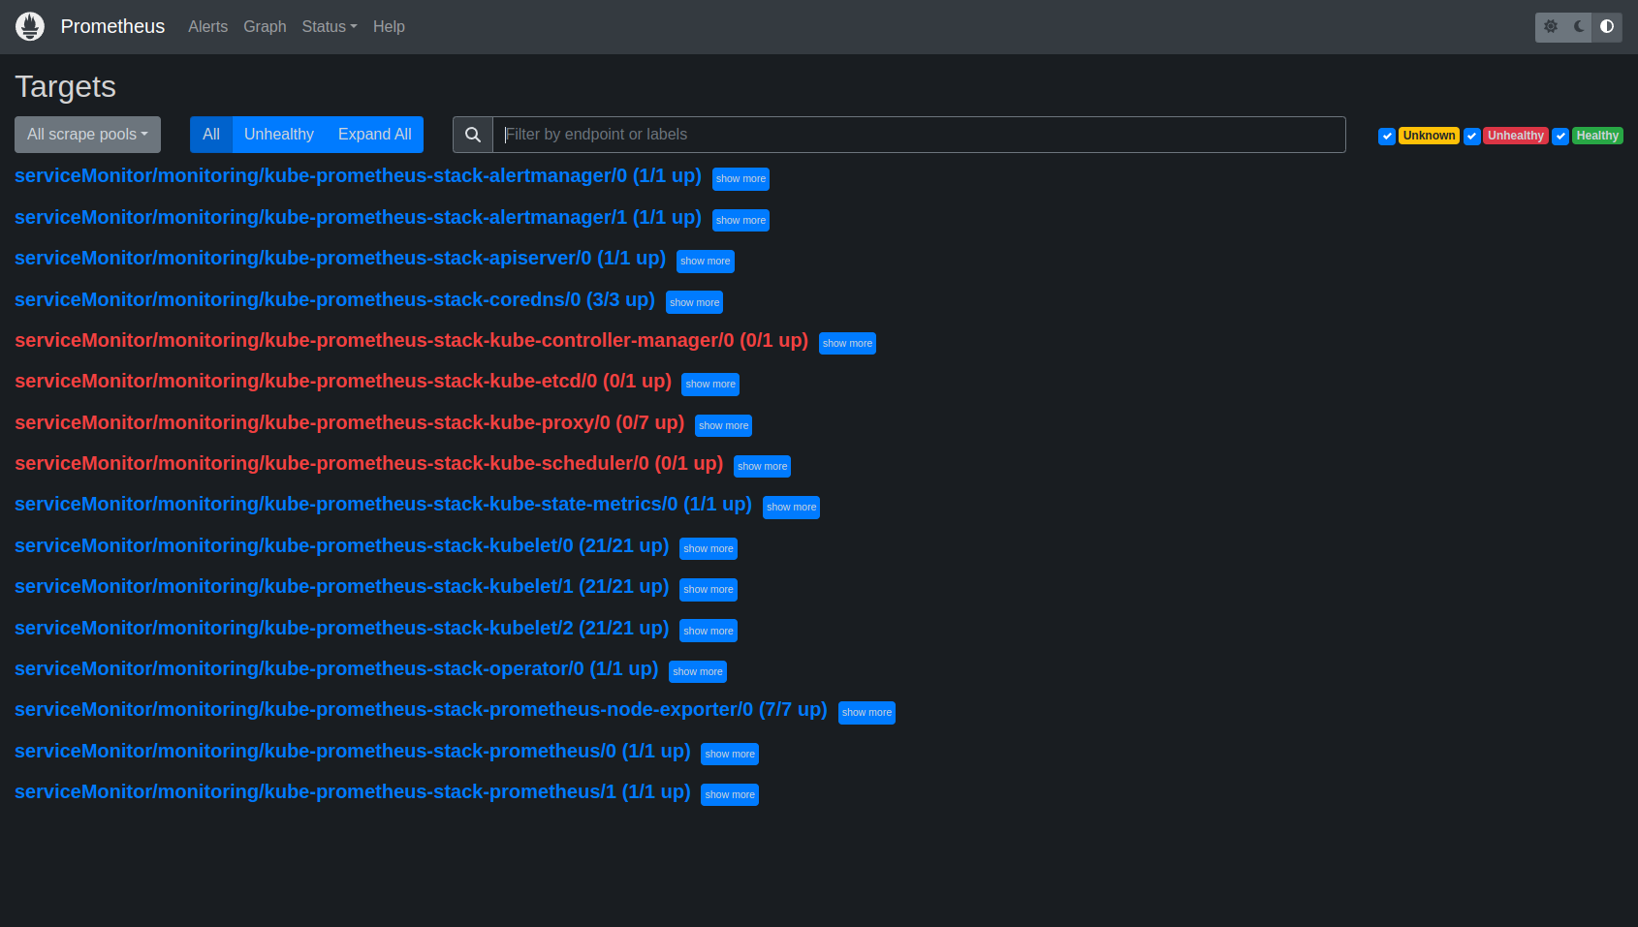Switch to dark theme moon icon

click(x=1579, y=27)
